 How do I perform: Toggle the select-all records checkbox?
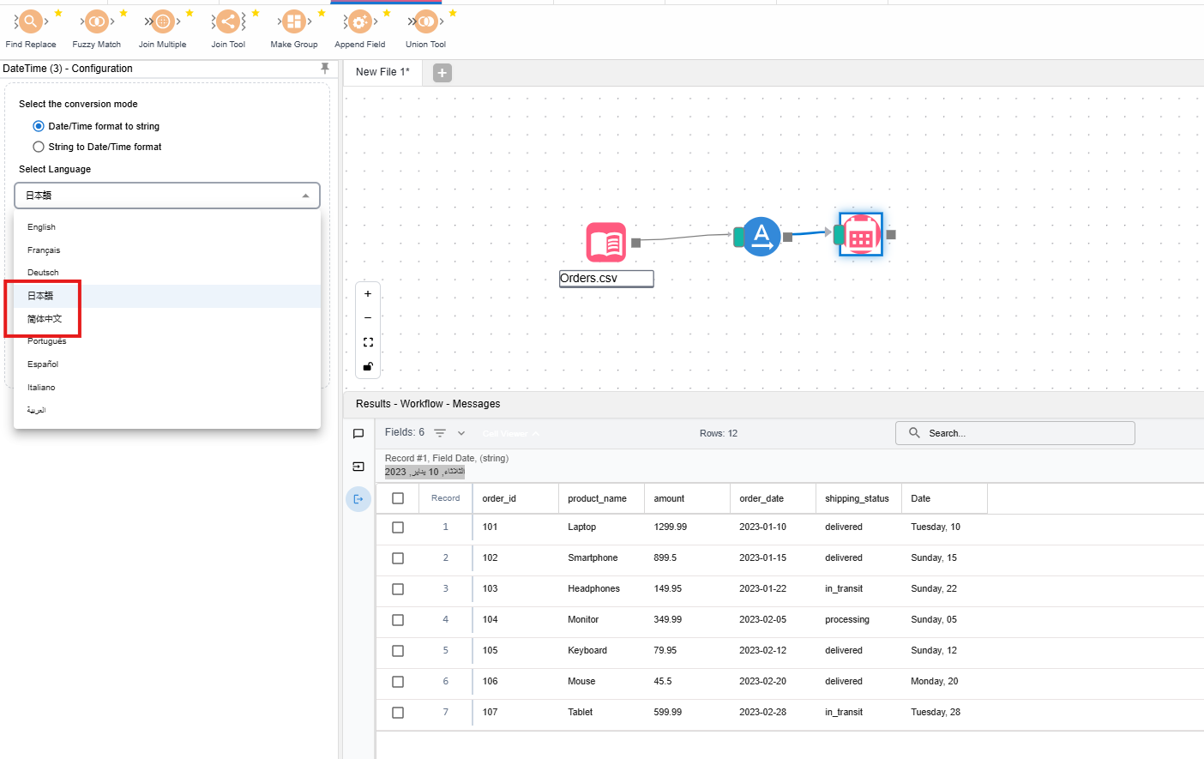[x=398, y=498]
